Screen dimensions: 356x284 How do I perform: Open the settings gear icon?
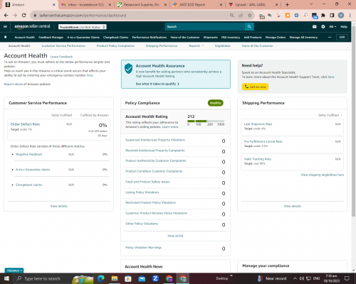coord(323,27)
